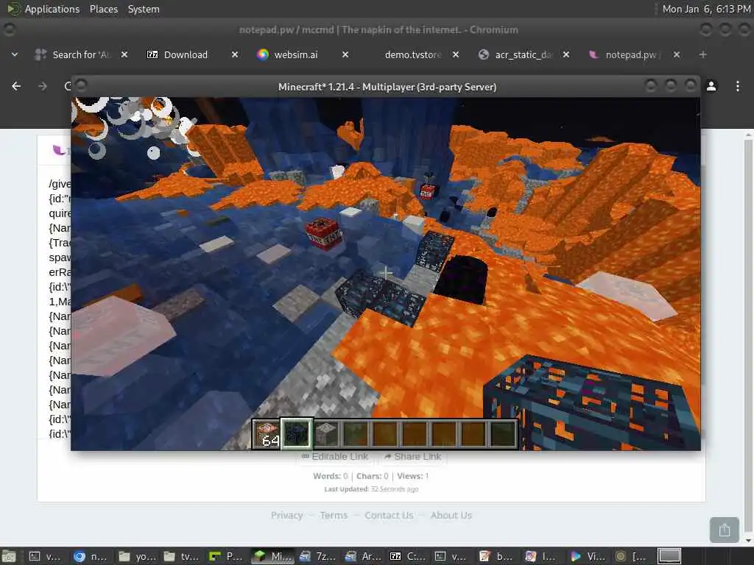
Task: Click the Chromium page vertical scrollbar
Action: pyautogui.click(x=748, y=336)
